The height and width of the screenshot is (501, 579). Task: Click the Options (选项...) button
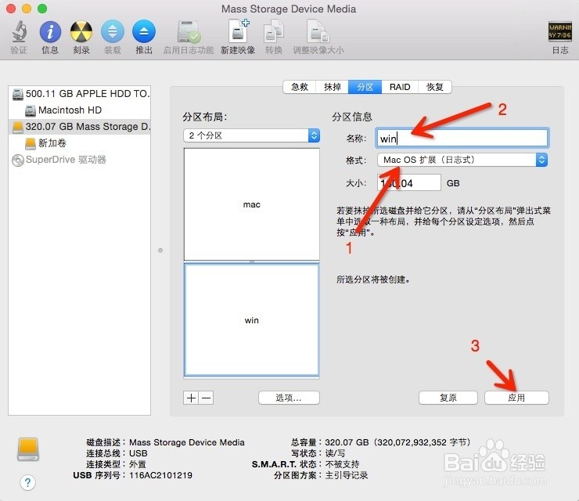click(289, 398)
